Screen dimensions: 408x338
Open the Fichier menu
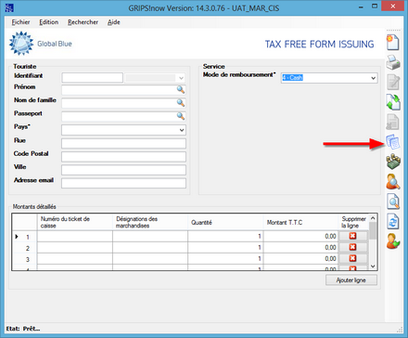click(x=20, y=22)
